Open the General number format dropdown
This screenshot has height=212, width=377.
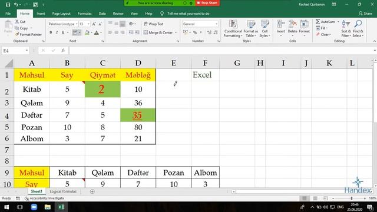pos(216,24)
